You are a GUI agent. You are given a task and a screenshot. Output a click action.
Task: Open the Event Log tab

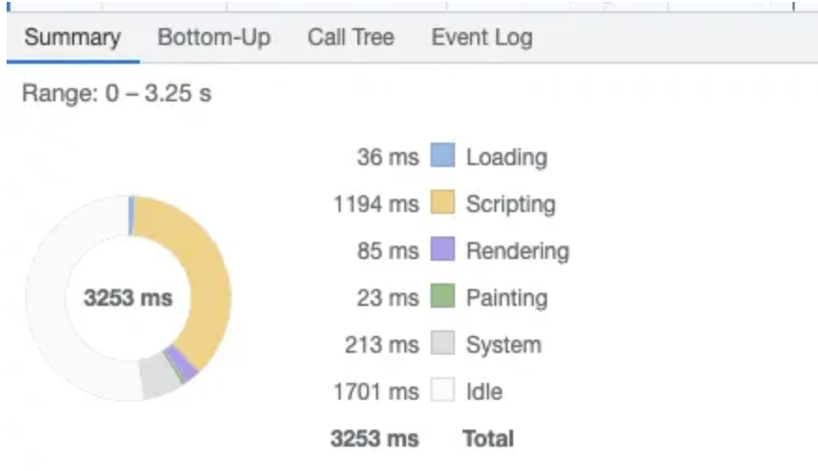tap(481, 38)
